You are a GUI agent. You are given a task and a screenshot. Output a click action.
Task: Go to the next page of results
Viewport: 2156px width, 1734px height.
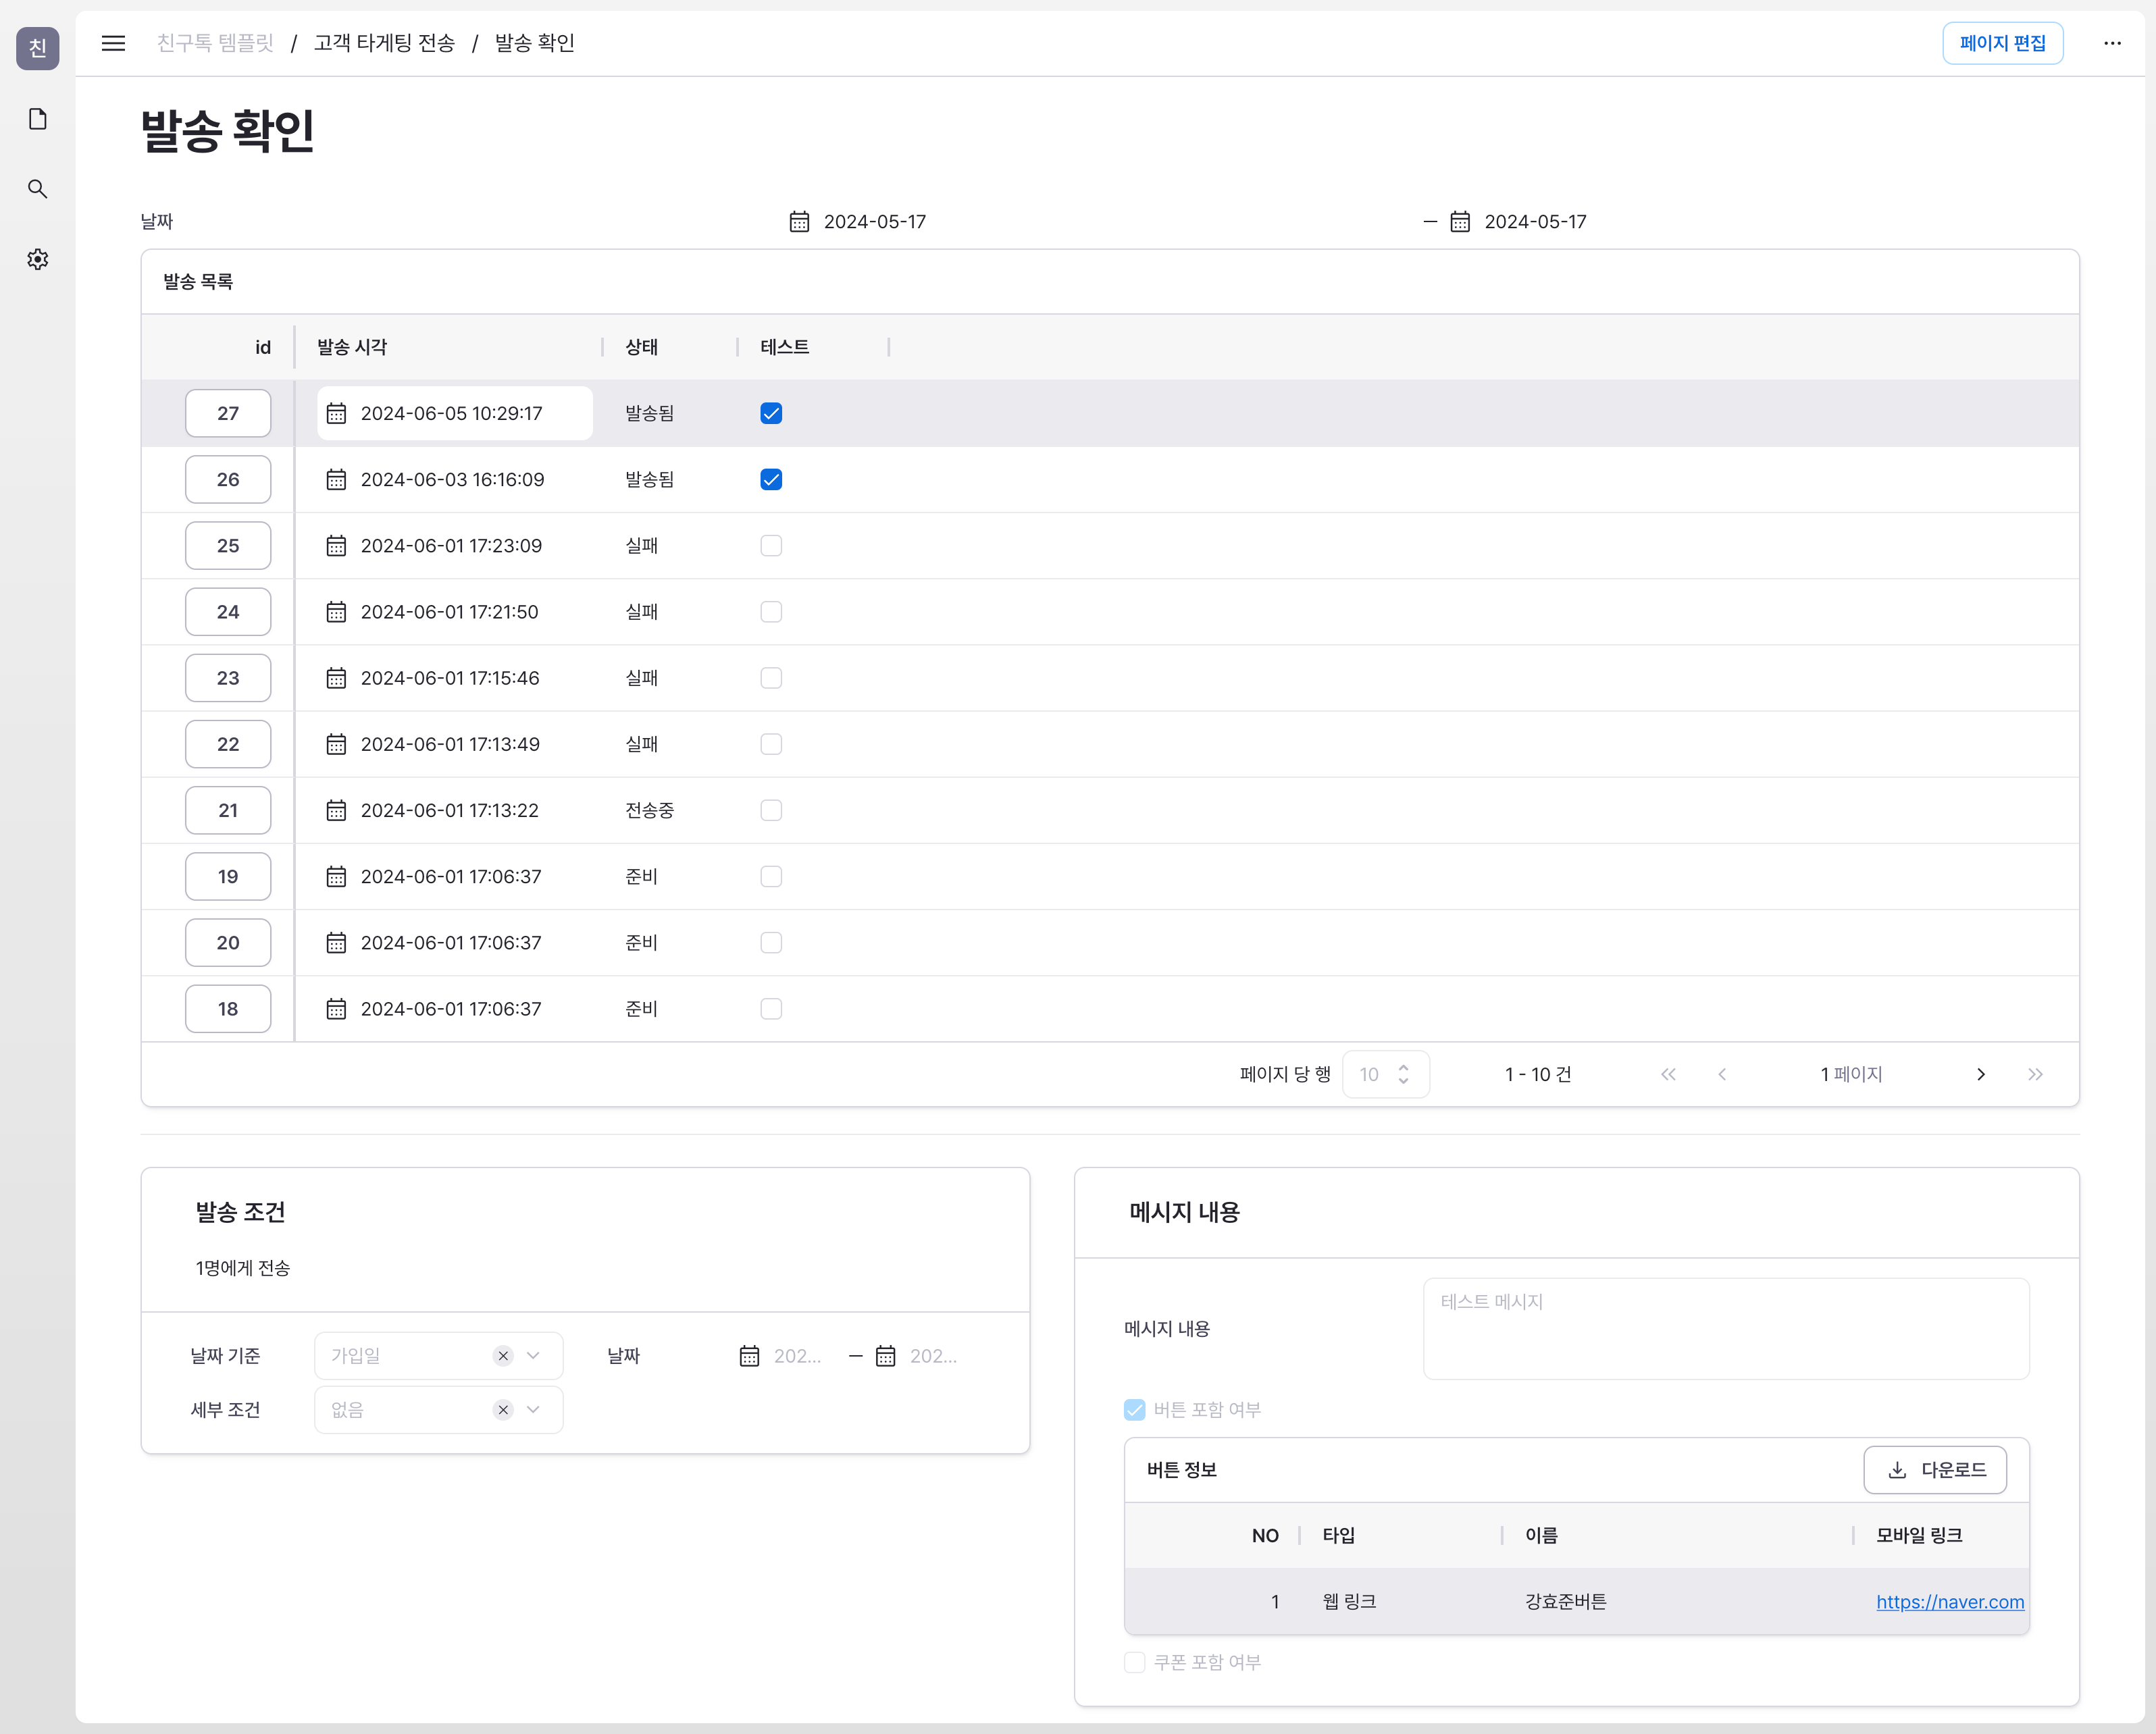(x=1981, y=1074)
